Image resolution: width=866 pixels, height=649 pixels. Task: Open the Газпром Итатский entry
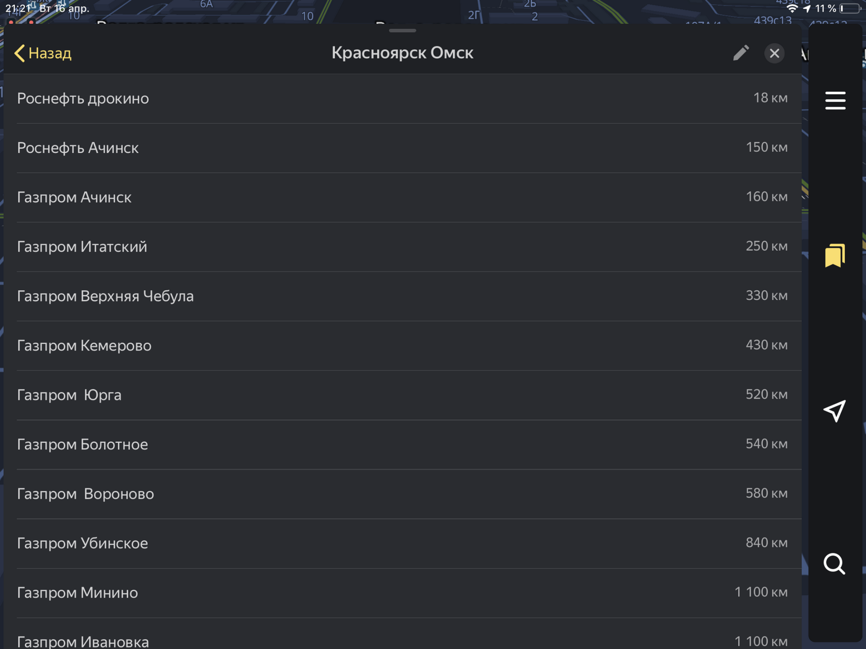402,247
